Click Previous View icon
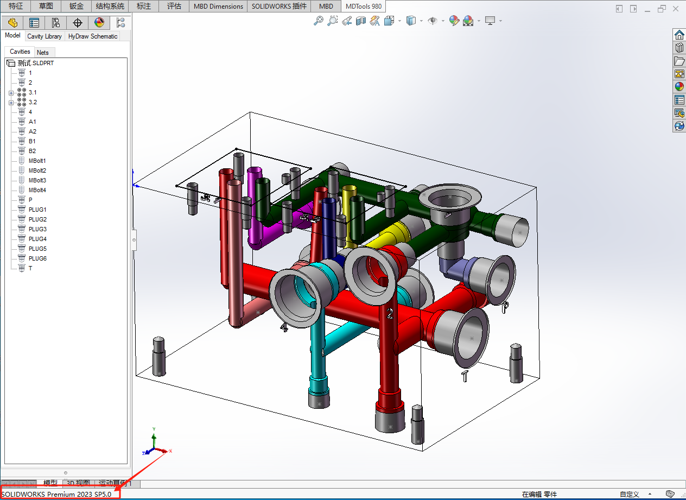686x500 pixels. click(x=347, y=21)
